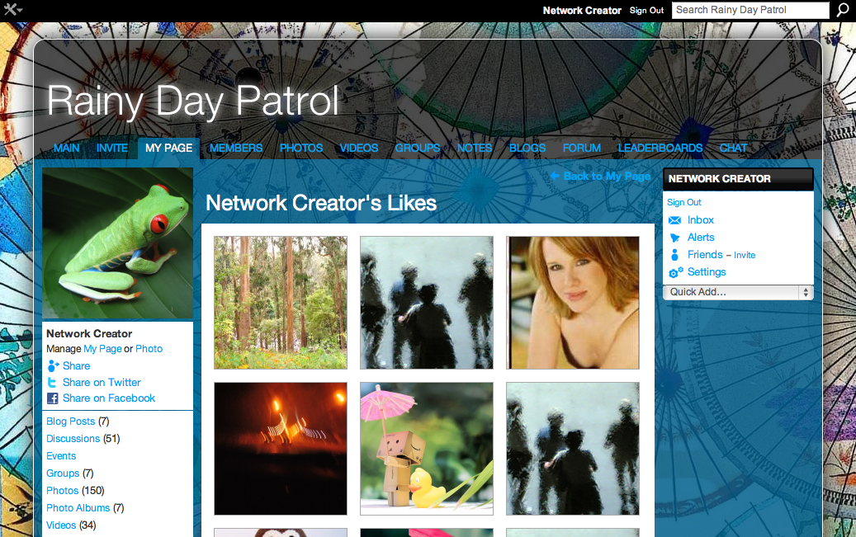Open the Inbox link
Viewport: 856px width, 537px height.
[701, 220]
